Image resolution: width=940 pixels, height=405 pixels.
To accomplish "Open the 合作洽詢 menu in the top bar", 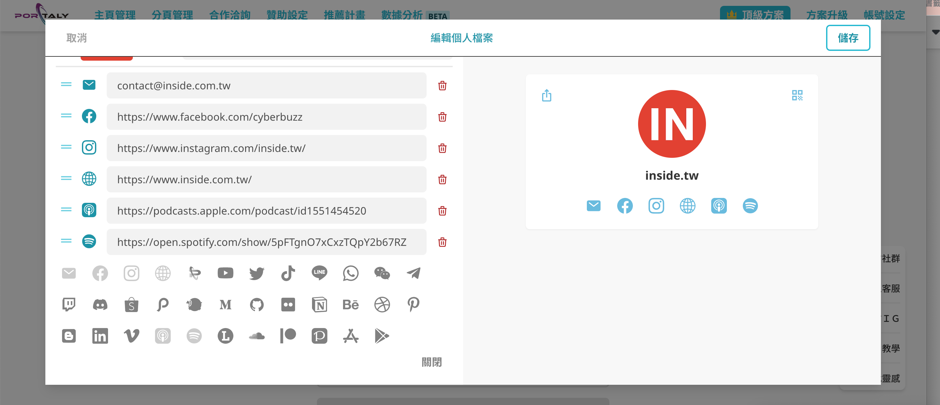I will click(x=229, y=15).
